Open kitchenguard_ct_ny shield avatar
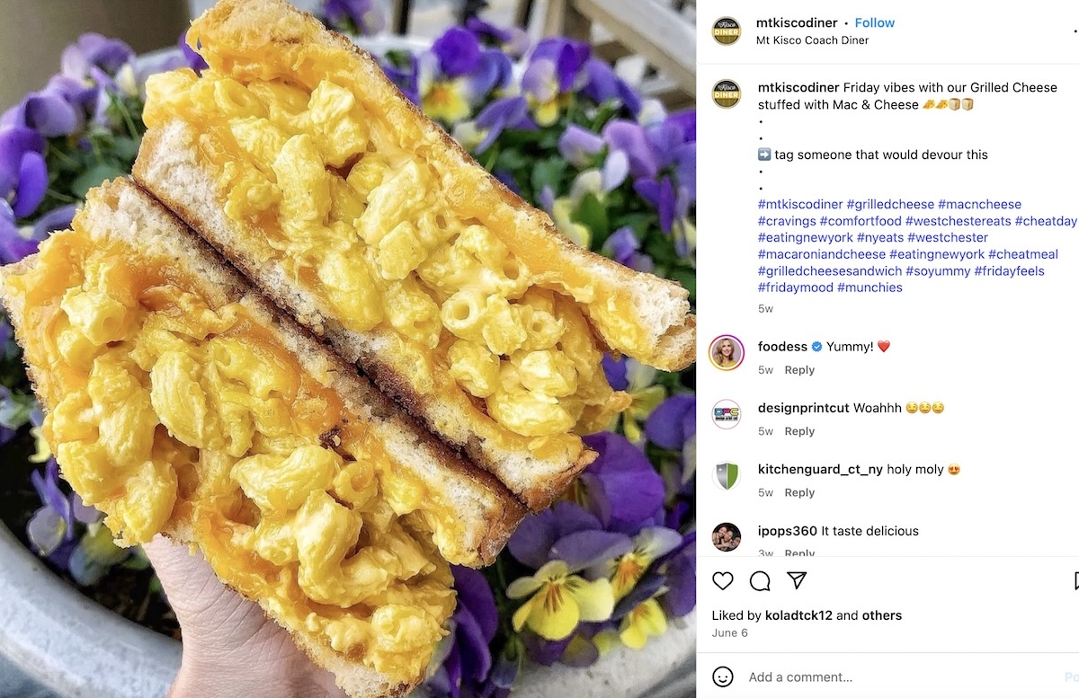The width and height of the screenshot is (1079, 698). point(727,475)
